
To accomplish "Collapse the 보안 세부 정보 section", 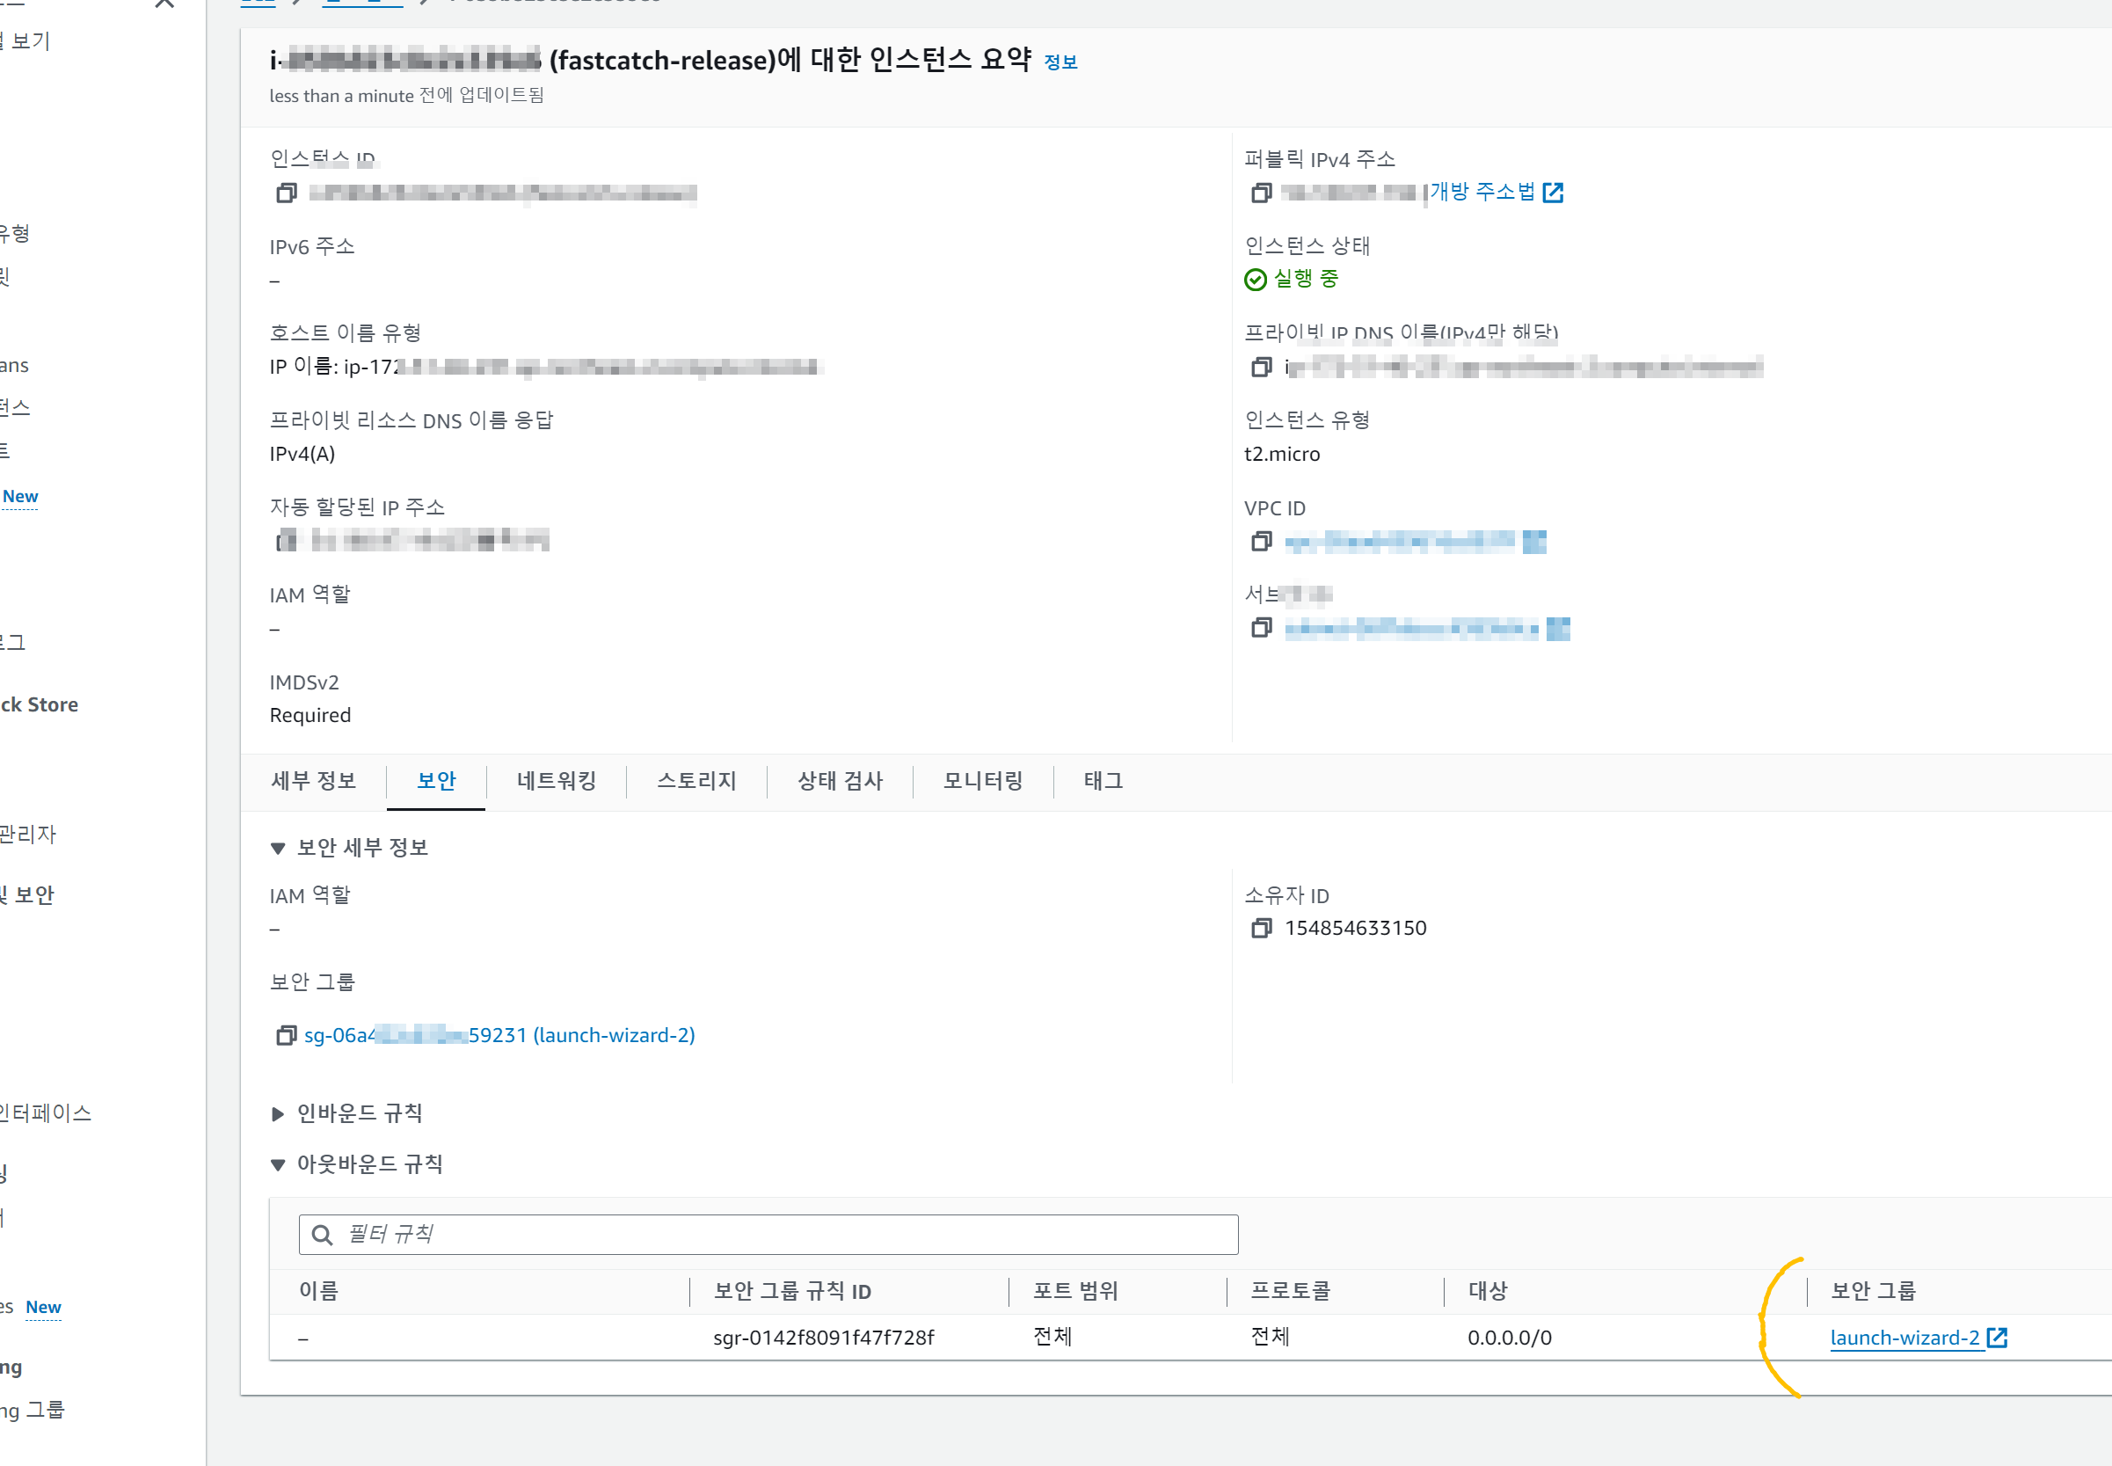I will click(x=277, y=849).
